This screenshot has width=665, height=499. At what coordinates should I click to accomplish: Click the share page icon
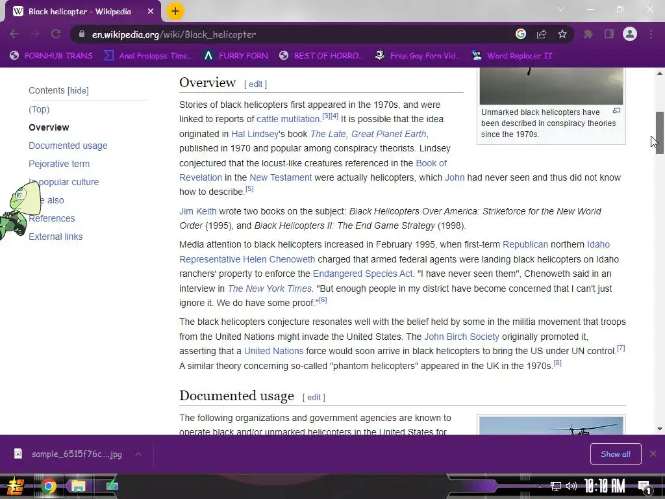coord(541,34)
